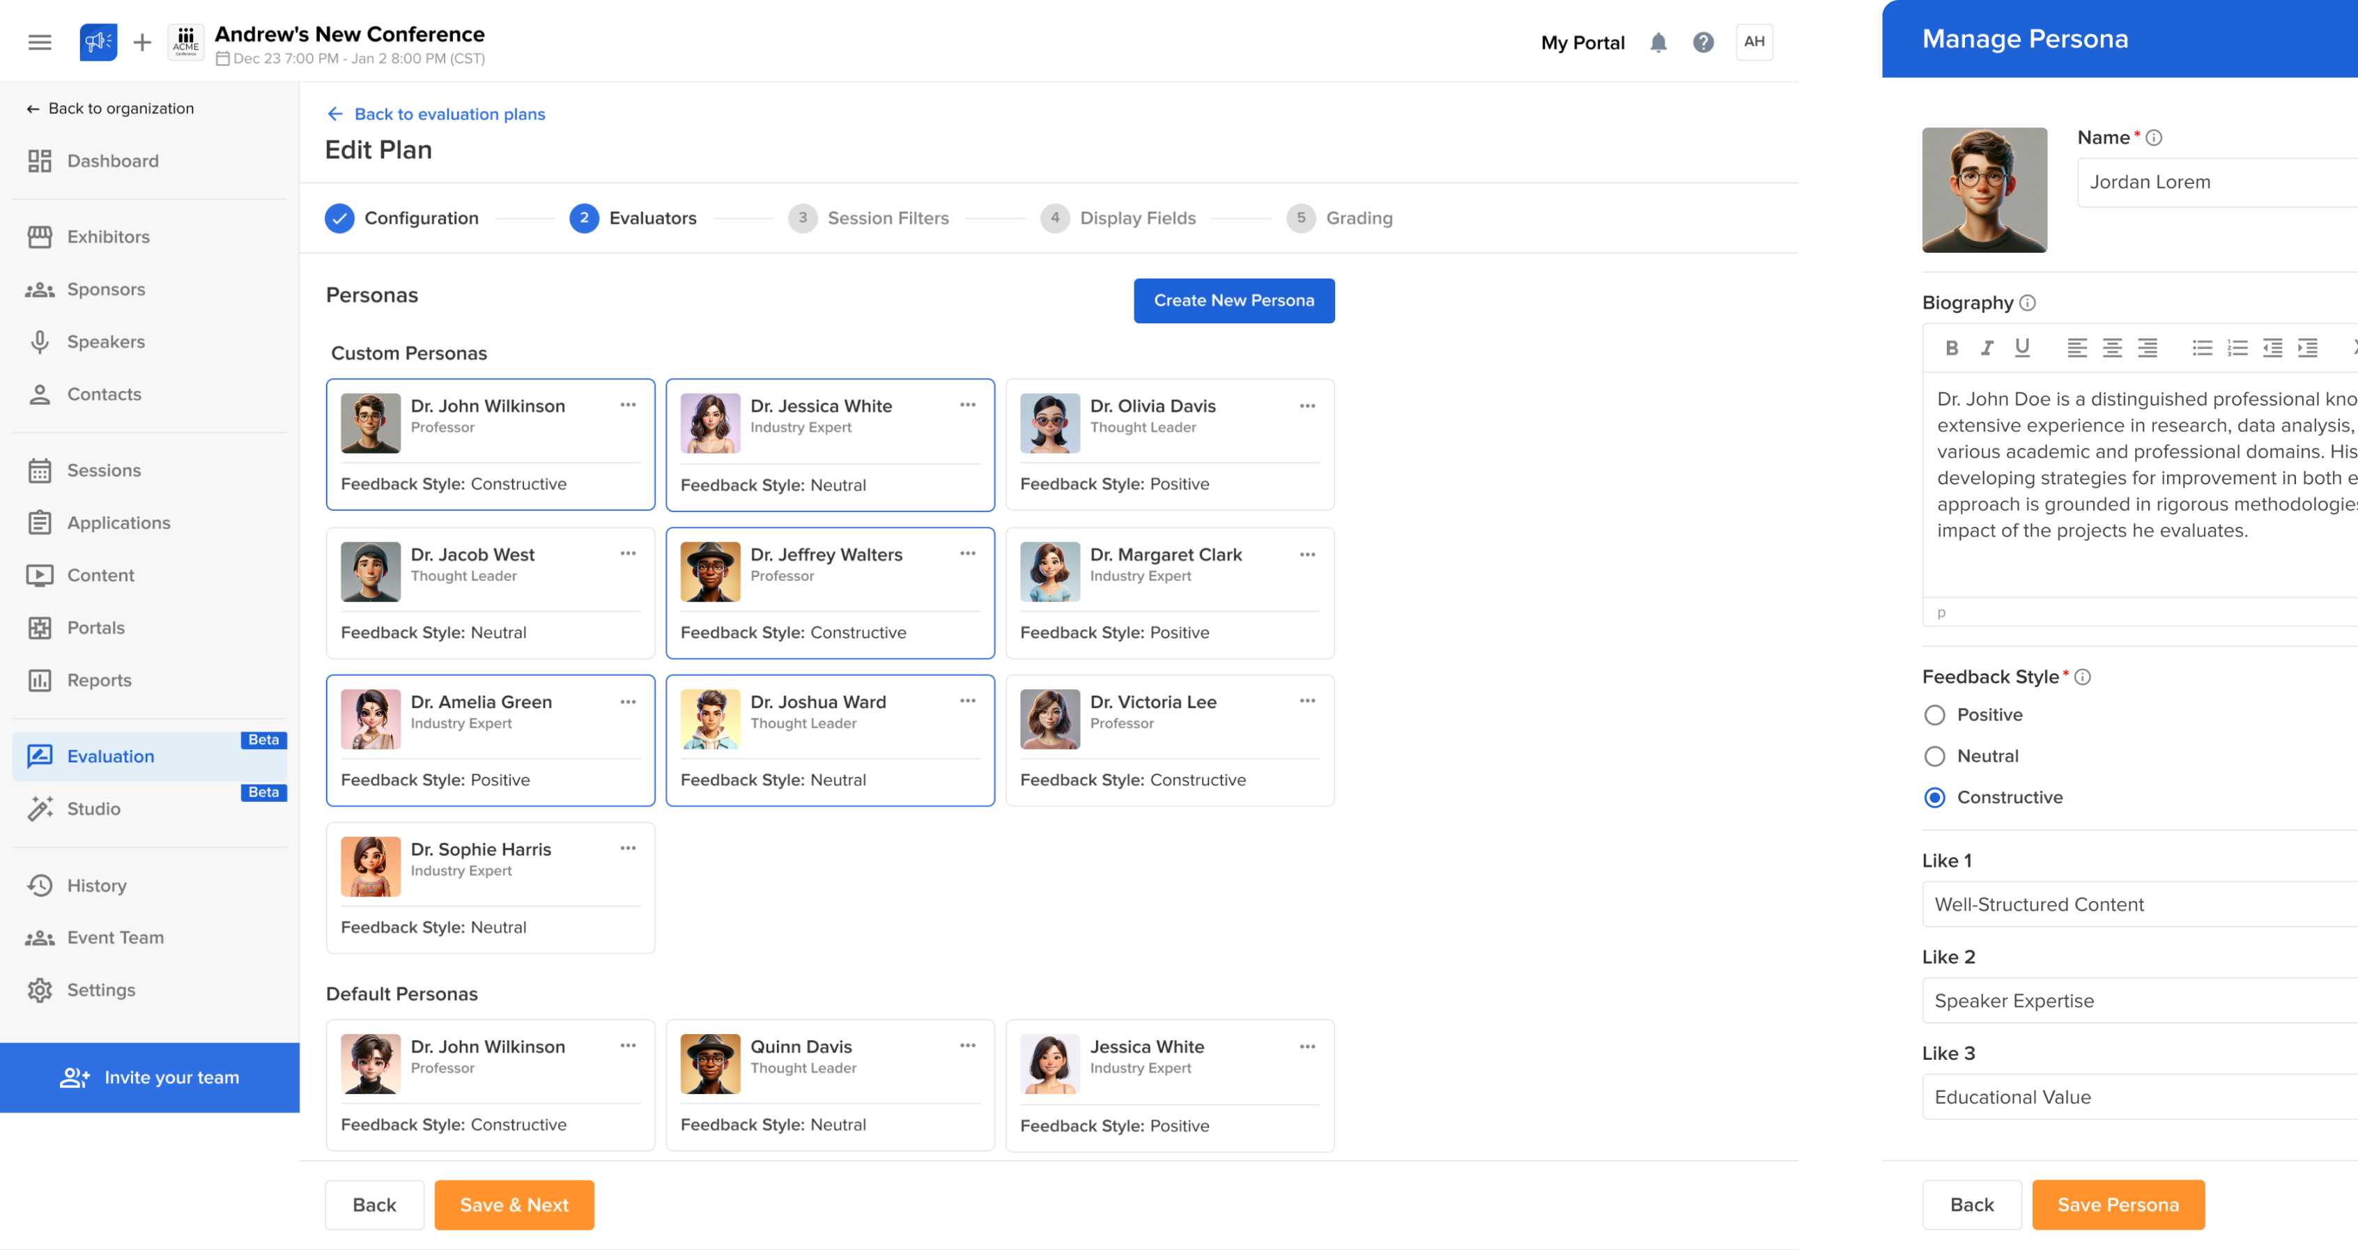
Task: Click info icon next to Feedback Style
Action: point(2083,677)
